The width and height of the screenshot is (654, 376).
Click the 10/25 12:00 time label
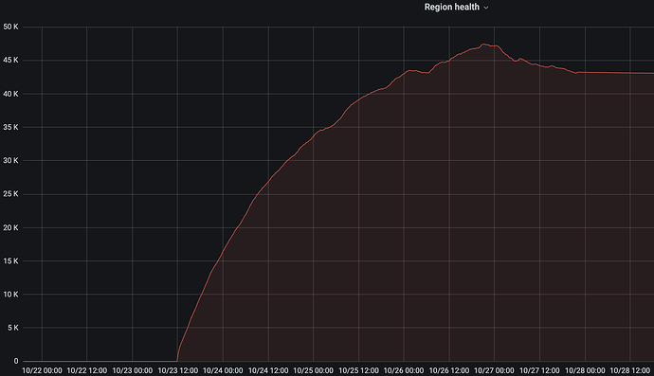(x=358, y=370)
